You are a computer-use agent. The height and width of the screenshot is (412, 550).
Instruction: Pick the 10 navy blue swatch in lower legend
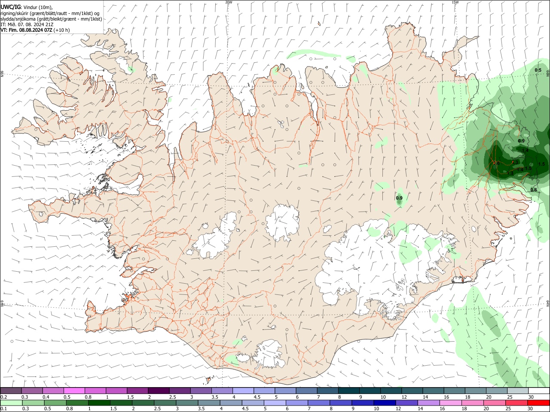point(384,403)
